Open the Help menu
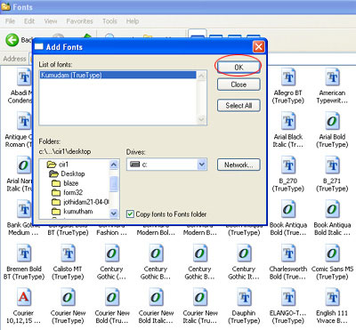Image resolution: width=356 pixels, height=330 pixels. pyautogui.click(x=133, y=21)
